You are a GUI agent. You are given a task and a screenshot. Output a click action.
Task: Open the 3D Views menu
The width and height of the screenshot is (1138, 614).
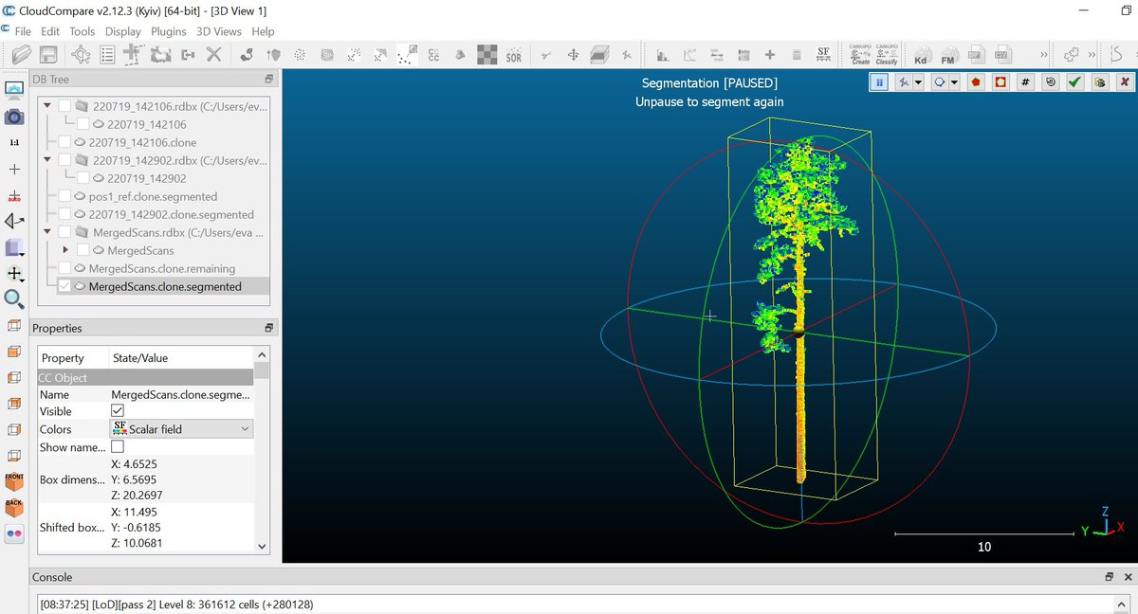coord(219,31)
